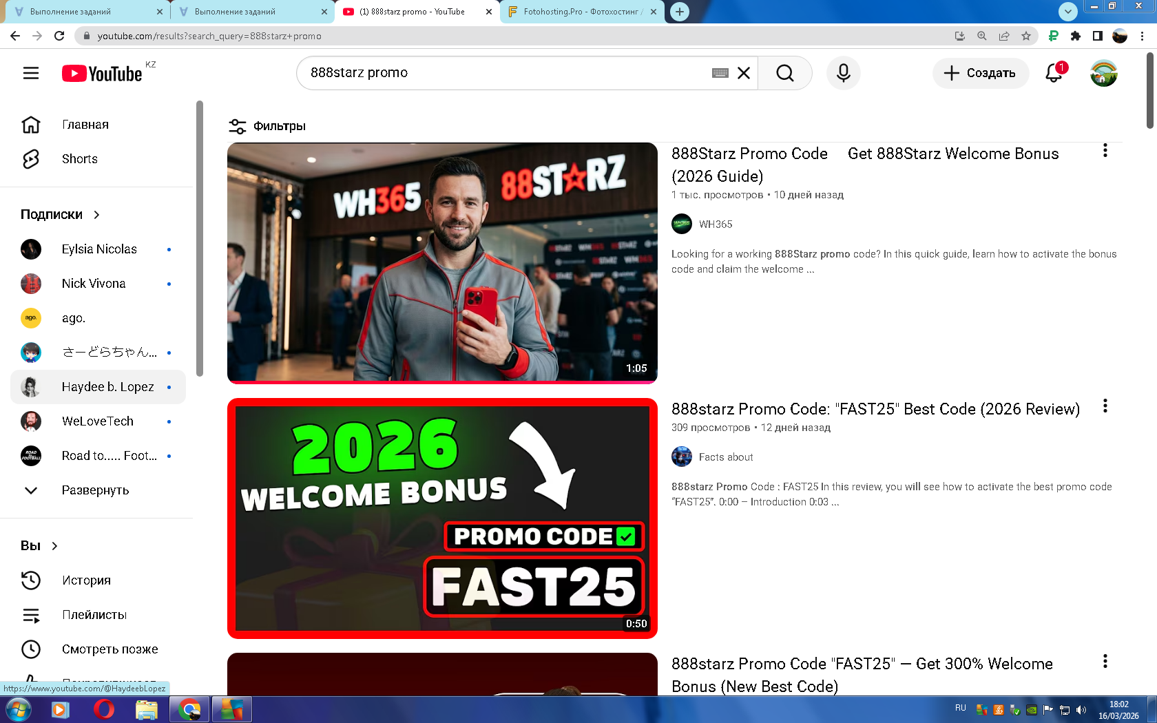This screenshot has width=1157, height=723.
Task: Open the WH365 channel link
Action: [x=715, y=224]
